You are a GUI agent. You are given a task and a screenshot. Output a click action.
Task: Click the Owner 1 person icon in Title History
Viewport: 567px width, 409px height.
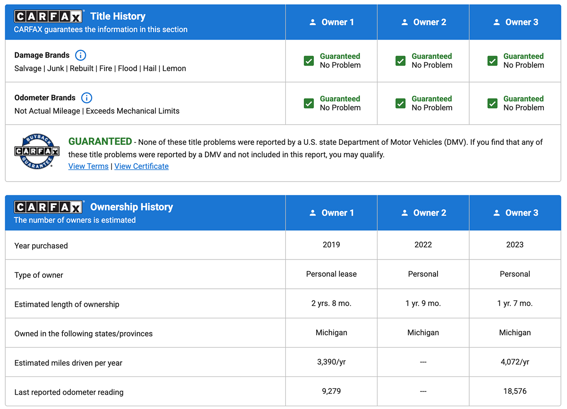(x=312, y=22)
